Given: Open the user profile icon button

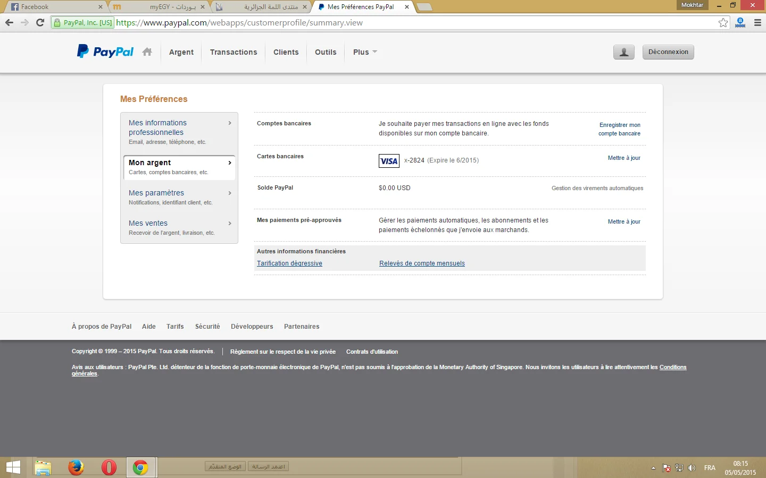Looking at the screenshot, I should [x=623, y=52].
